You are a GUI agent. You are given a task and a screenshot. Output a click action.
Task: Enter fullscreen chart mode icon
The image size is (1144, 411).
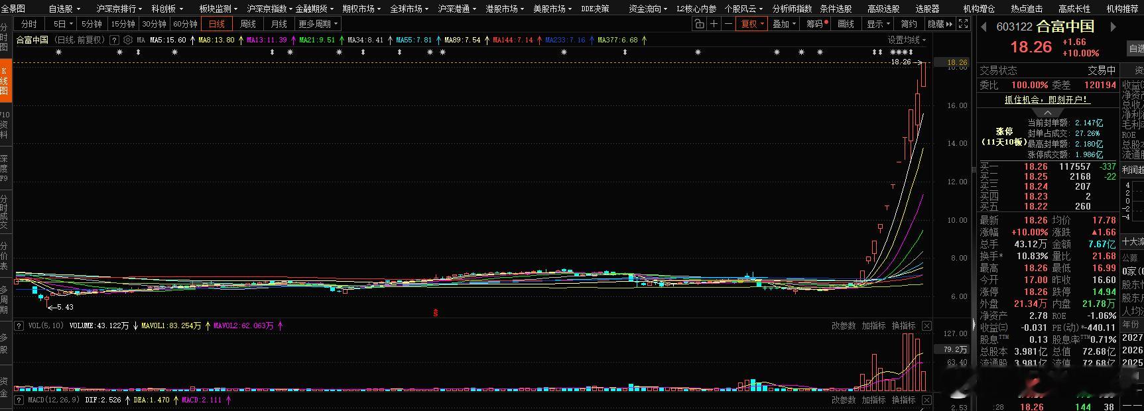pos(963,24)
